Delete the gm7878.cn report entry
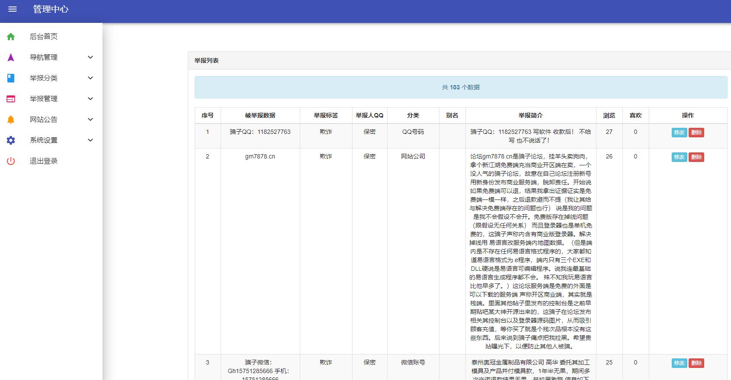The width and height of the screenshot is (731, 380). [x=696, y=157]
